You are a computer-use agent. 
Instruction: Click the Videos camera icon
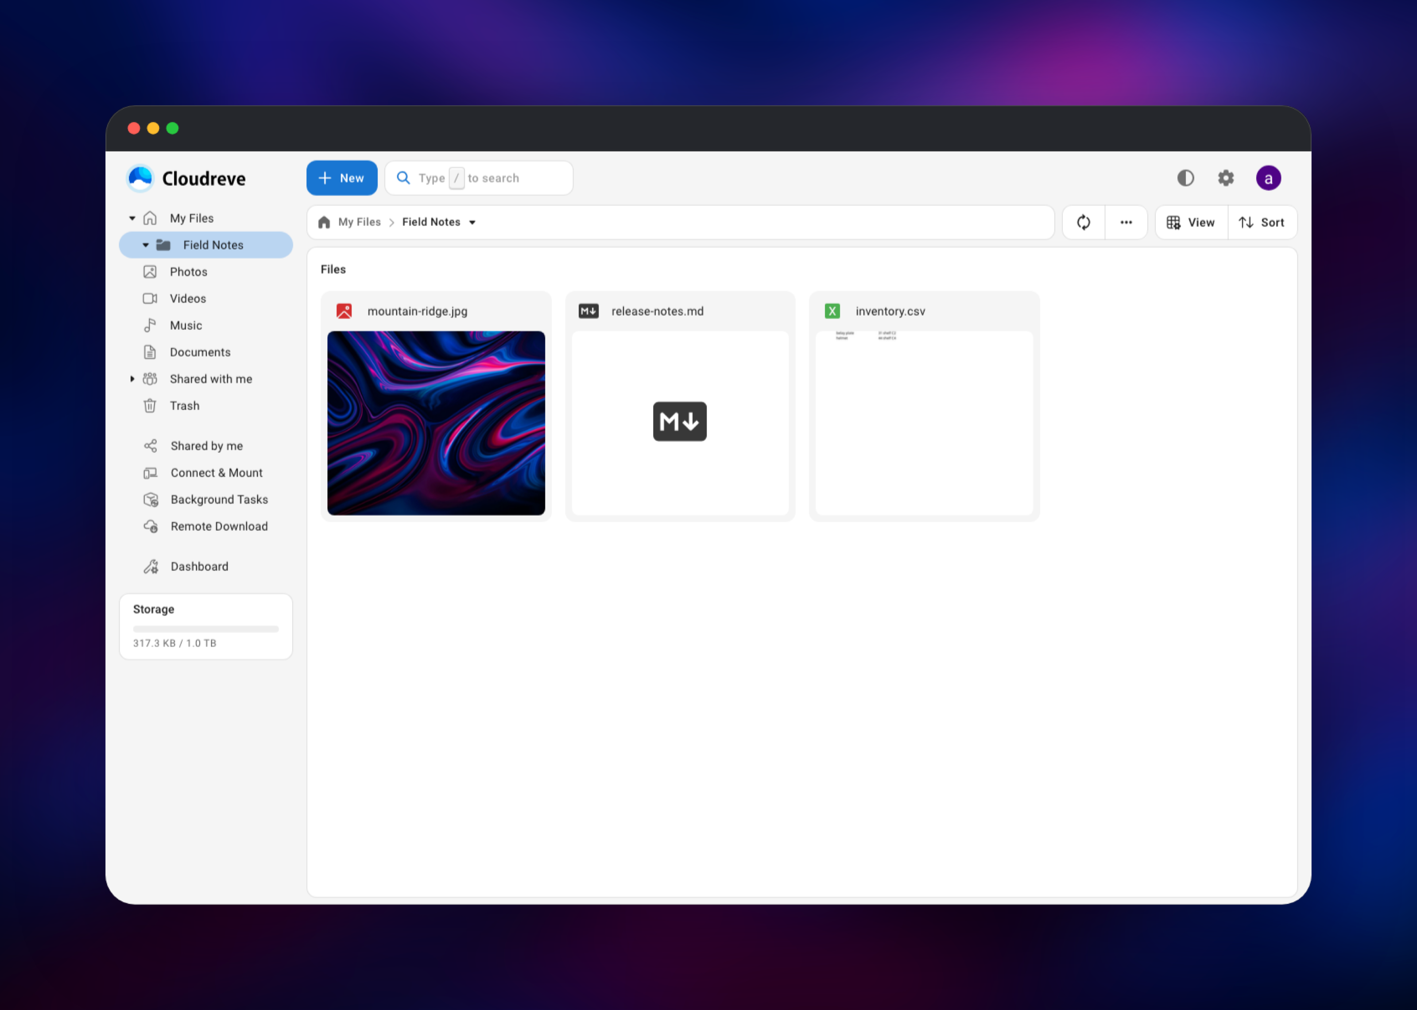[x=150, y=298]
